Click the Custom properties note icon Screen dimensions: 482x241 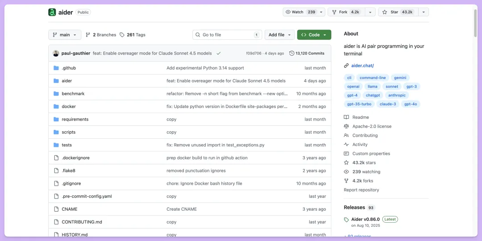click(x=346, y=154)
